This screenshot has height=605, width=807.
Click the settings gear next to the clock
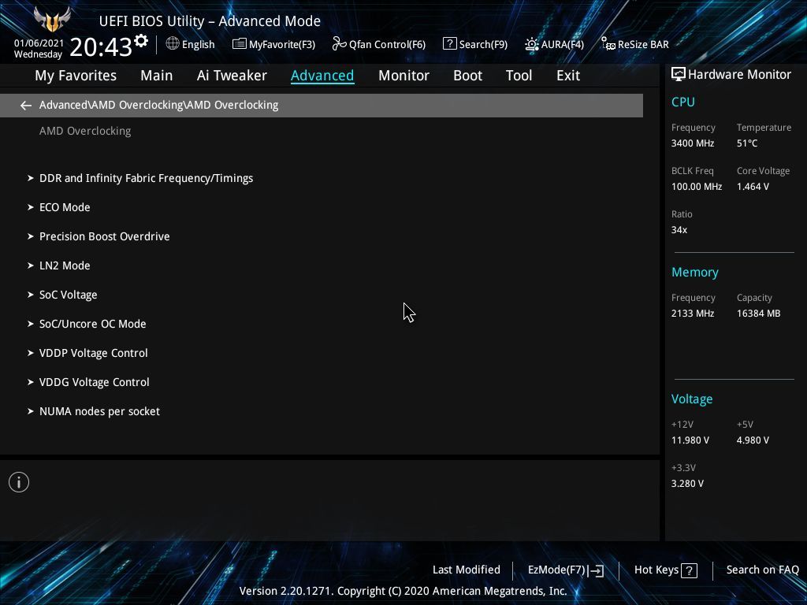pyautogui.click(x=141, y=41)
